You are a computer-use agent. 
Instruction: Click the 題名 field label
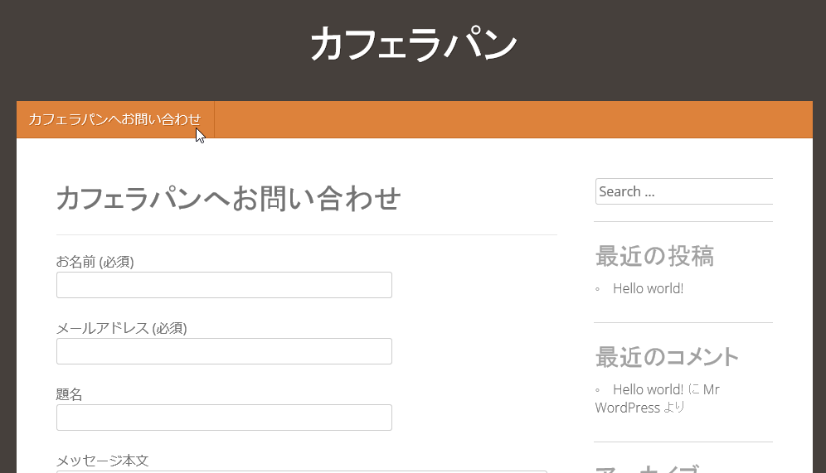[x=70, y=394]
